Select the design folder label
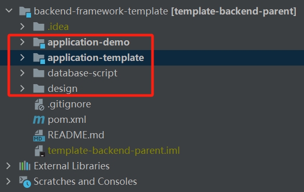 click(x=63, y=89)
